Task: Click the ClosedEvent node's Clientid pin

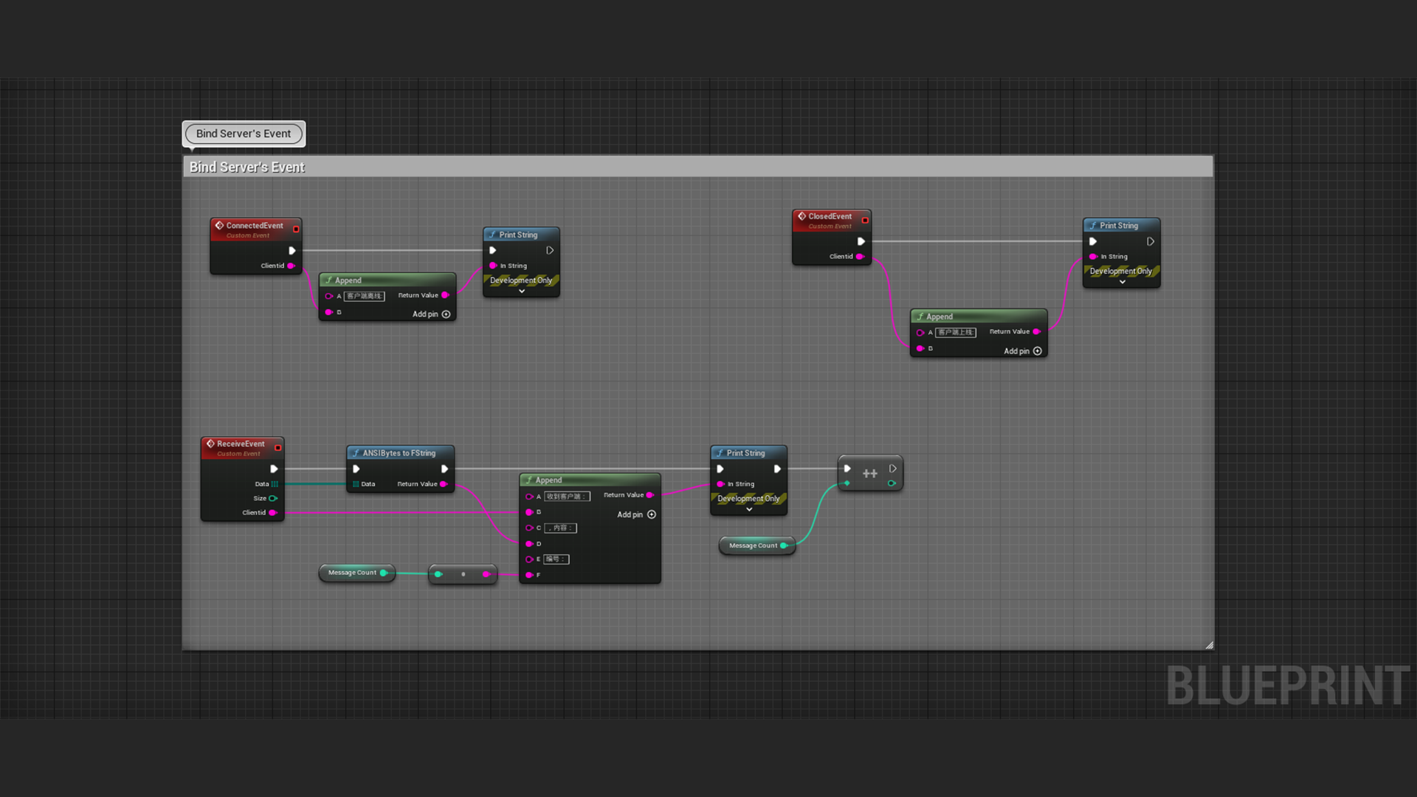Action: click(x=860, y=257)
